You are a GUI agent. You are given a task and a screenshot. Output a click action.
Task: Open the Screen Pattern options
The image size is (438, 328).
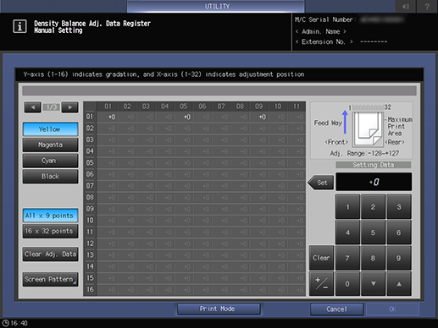(50, 279)
